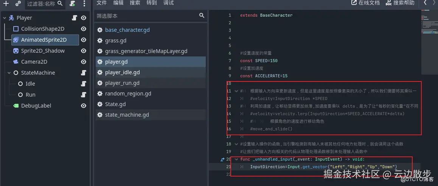
Task: Collapse the Player node tree
Action: tap(4, 18)
